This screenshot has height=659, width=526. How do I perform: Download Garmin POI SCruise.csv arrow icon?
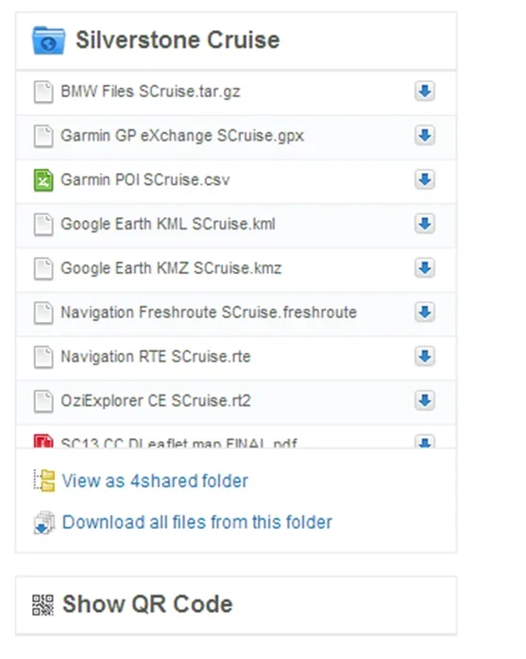[425, 180]
